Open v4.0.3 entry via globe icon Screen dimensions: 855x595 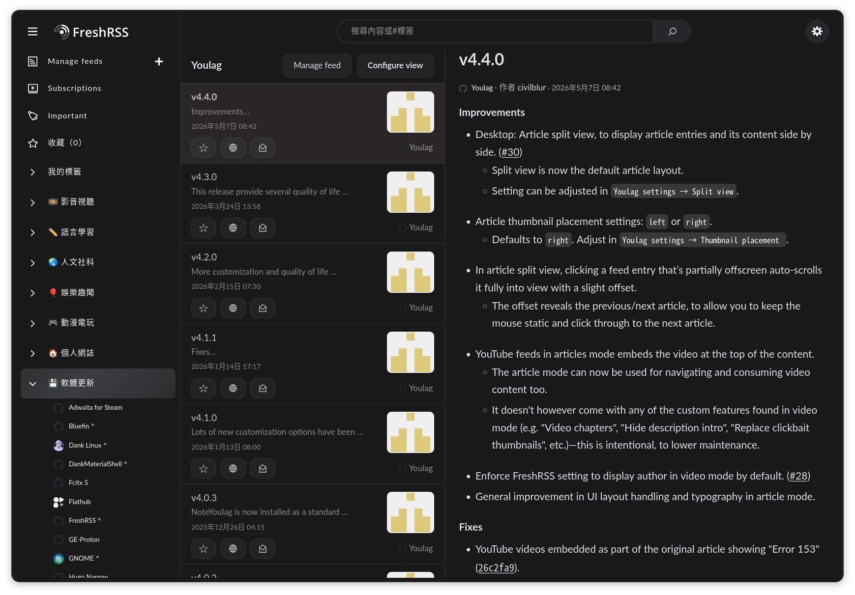click(x=233, y=549)
